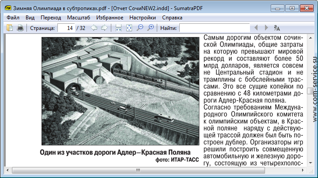Click the SumatraPDF title bar icon
Image resolution: width=318 pixels, height=178 pixels.
[x=8, y=8]
